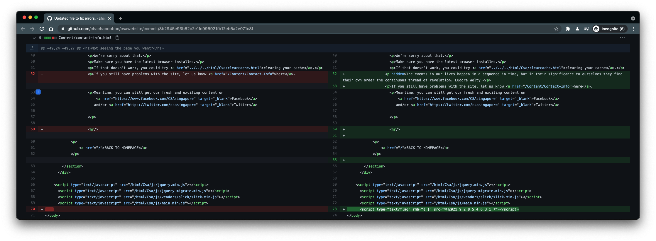
Task: Click deleted line number 52
Action: pyautogui.click(x=33, y=74)
